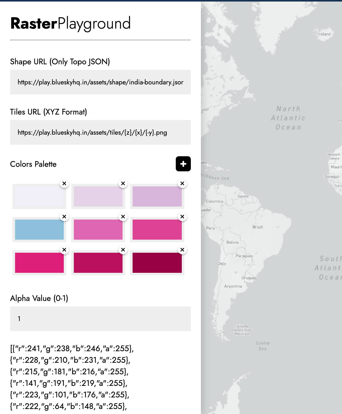Viewport: 342px width, 414px height.
Task: Delete the dark crimson-magenta color swatch
Action: coord(123,250)
